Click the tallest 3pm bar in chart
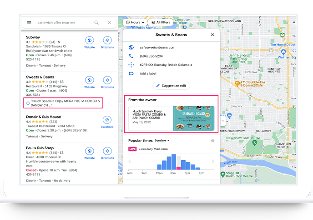The width and height of the screenshot is (313, 220). point(174,162)
